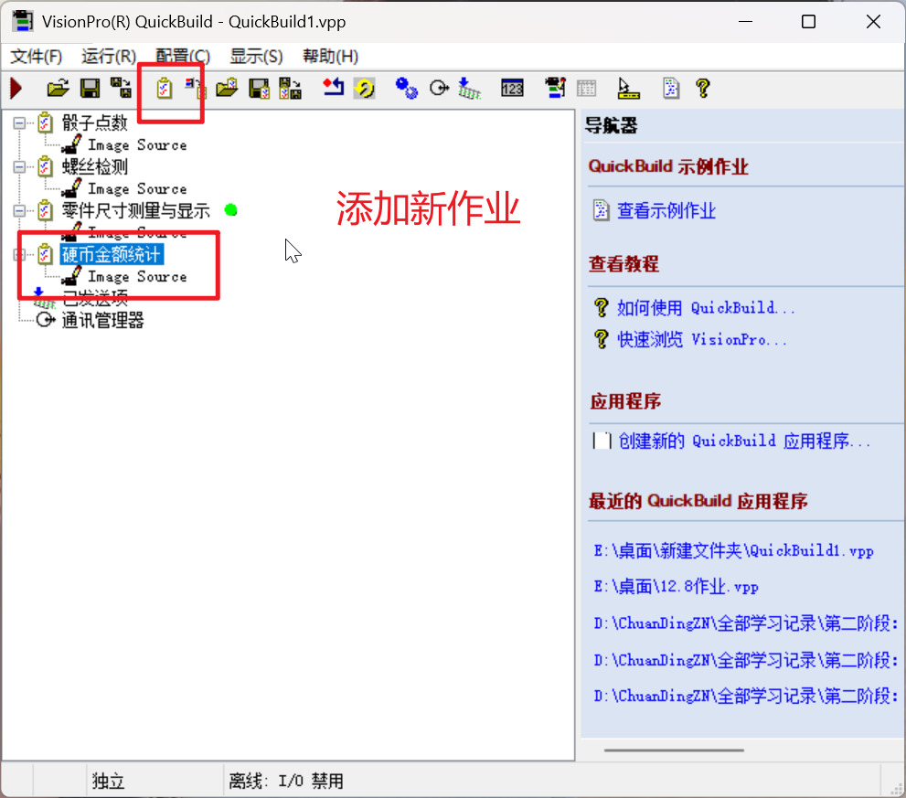Open 如何使用 QuickBuild tutorial link
Screen dimensions: 906x798
coord(706,307)
